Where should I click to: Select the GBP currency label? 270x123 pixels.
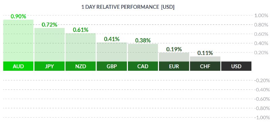[112, 66]
